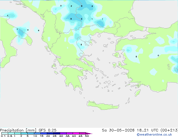Click the 1–2 mm legend color swatch
The width and height of the screenshot is (178, 137).
(x=18, y=133)
